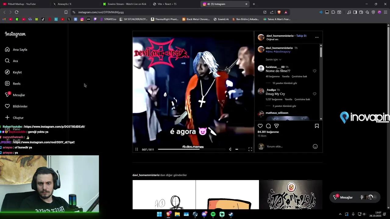Open the #devilmaycry hashtag link
The image size is (390, 219).
282,52
